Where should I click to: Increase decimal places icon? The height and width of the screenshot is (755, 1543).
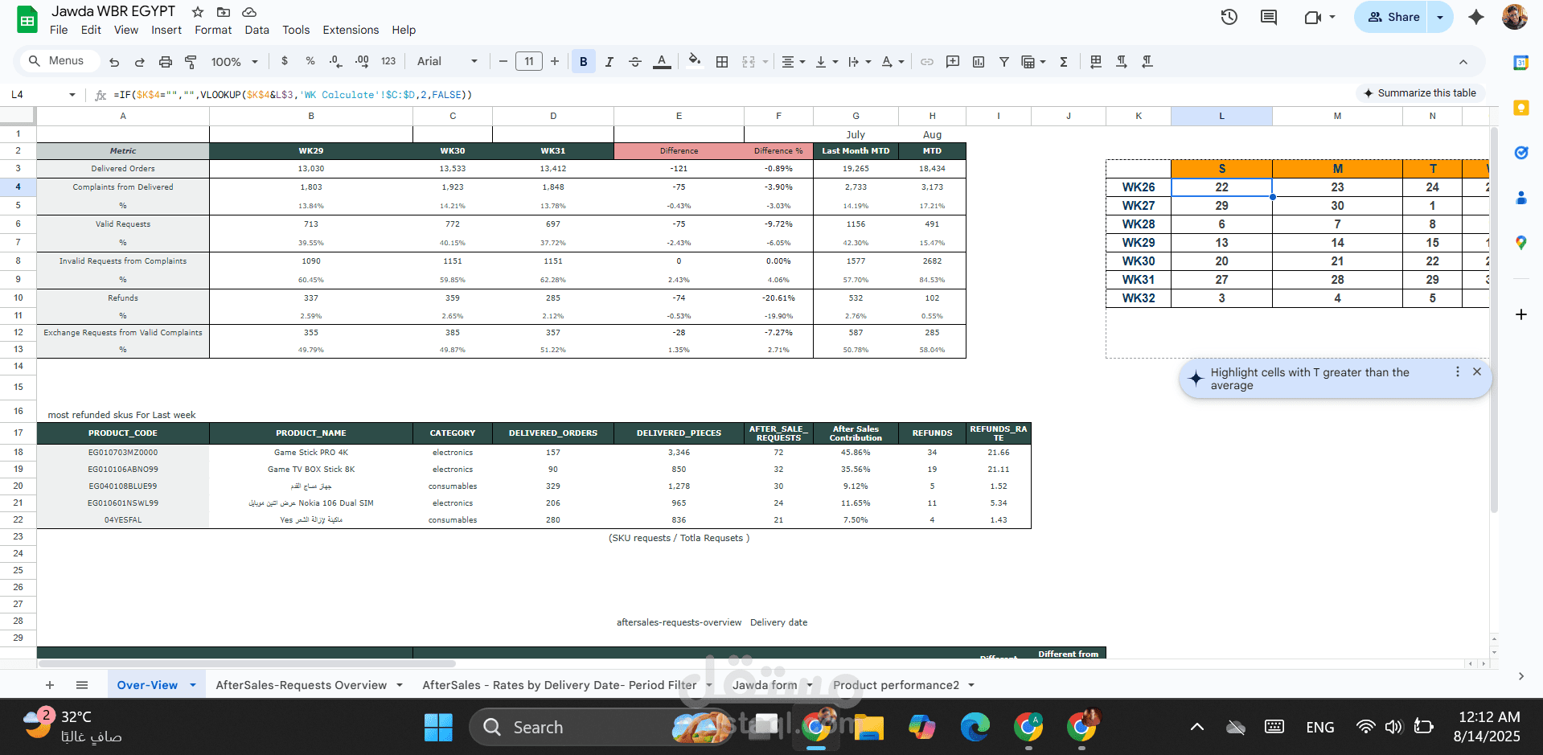pos(362,61)
